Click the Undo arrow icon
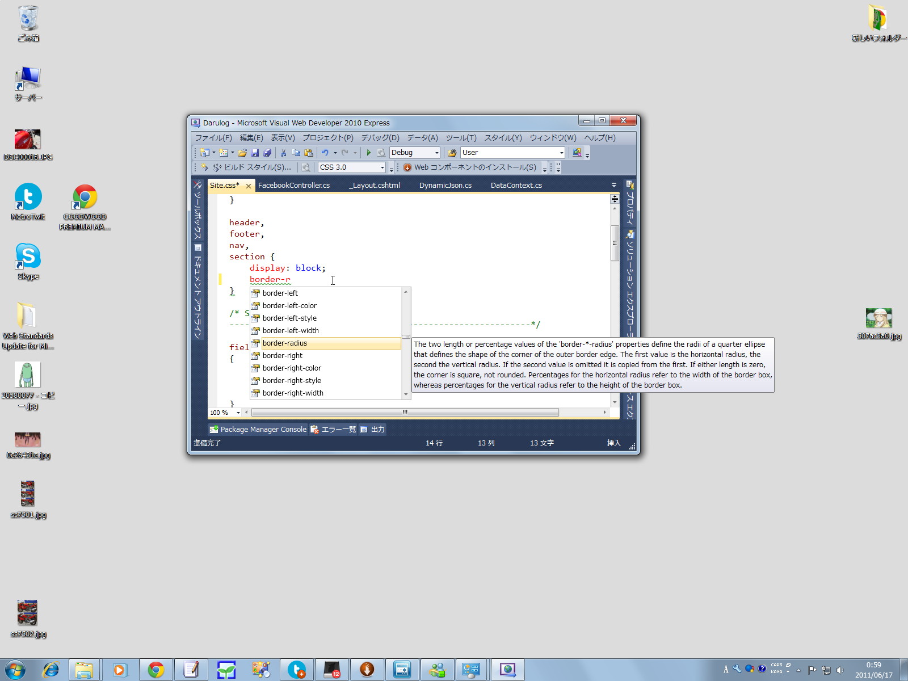908x681 pixels. 325,153
